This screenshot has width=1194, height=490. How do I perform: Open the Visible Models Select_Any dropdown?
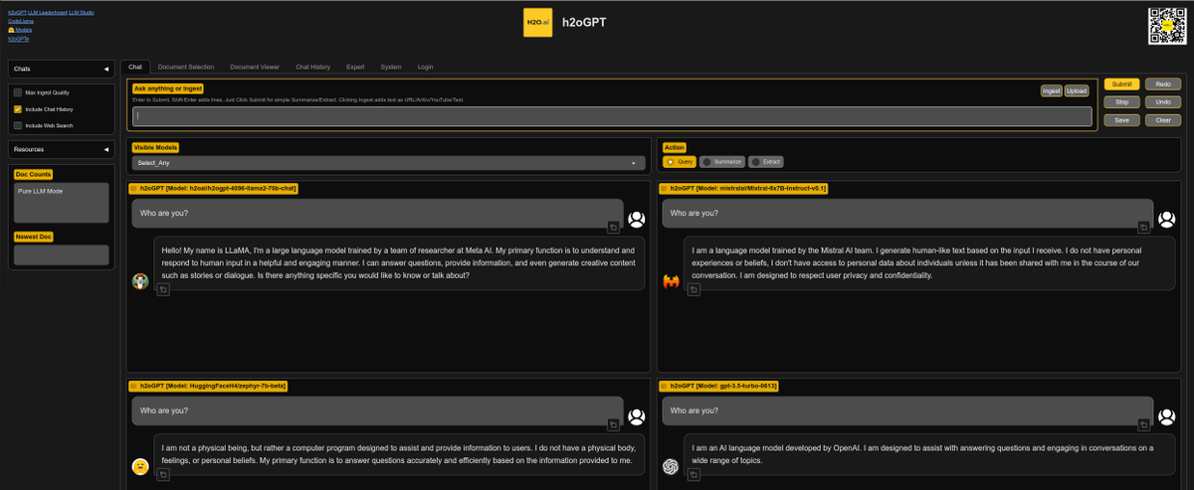(388, 163)
